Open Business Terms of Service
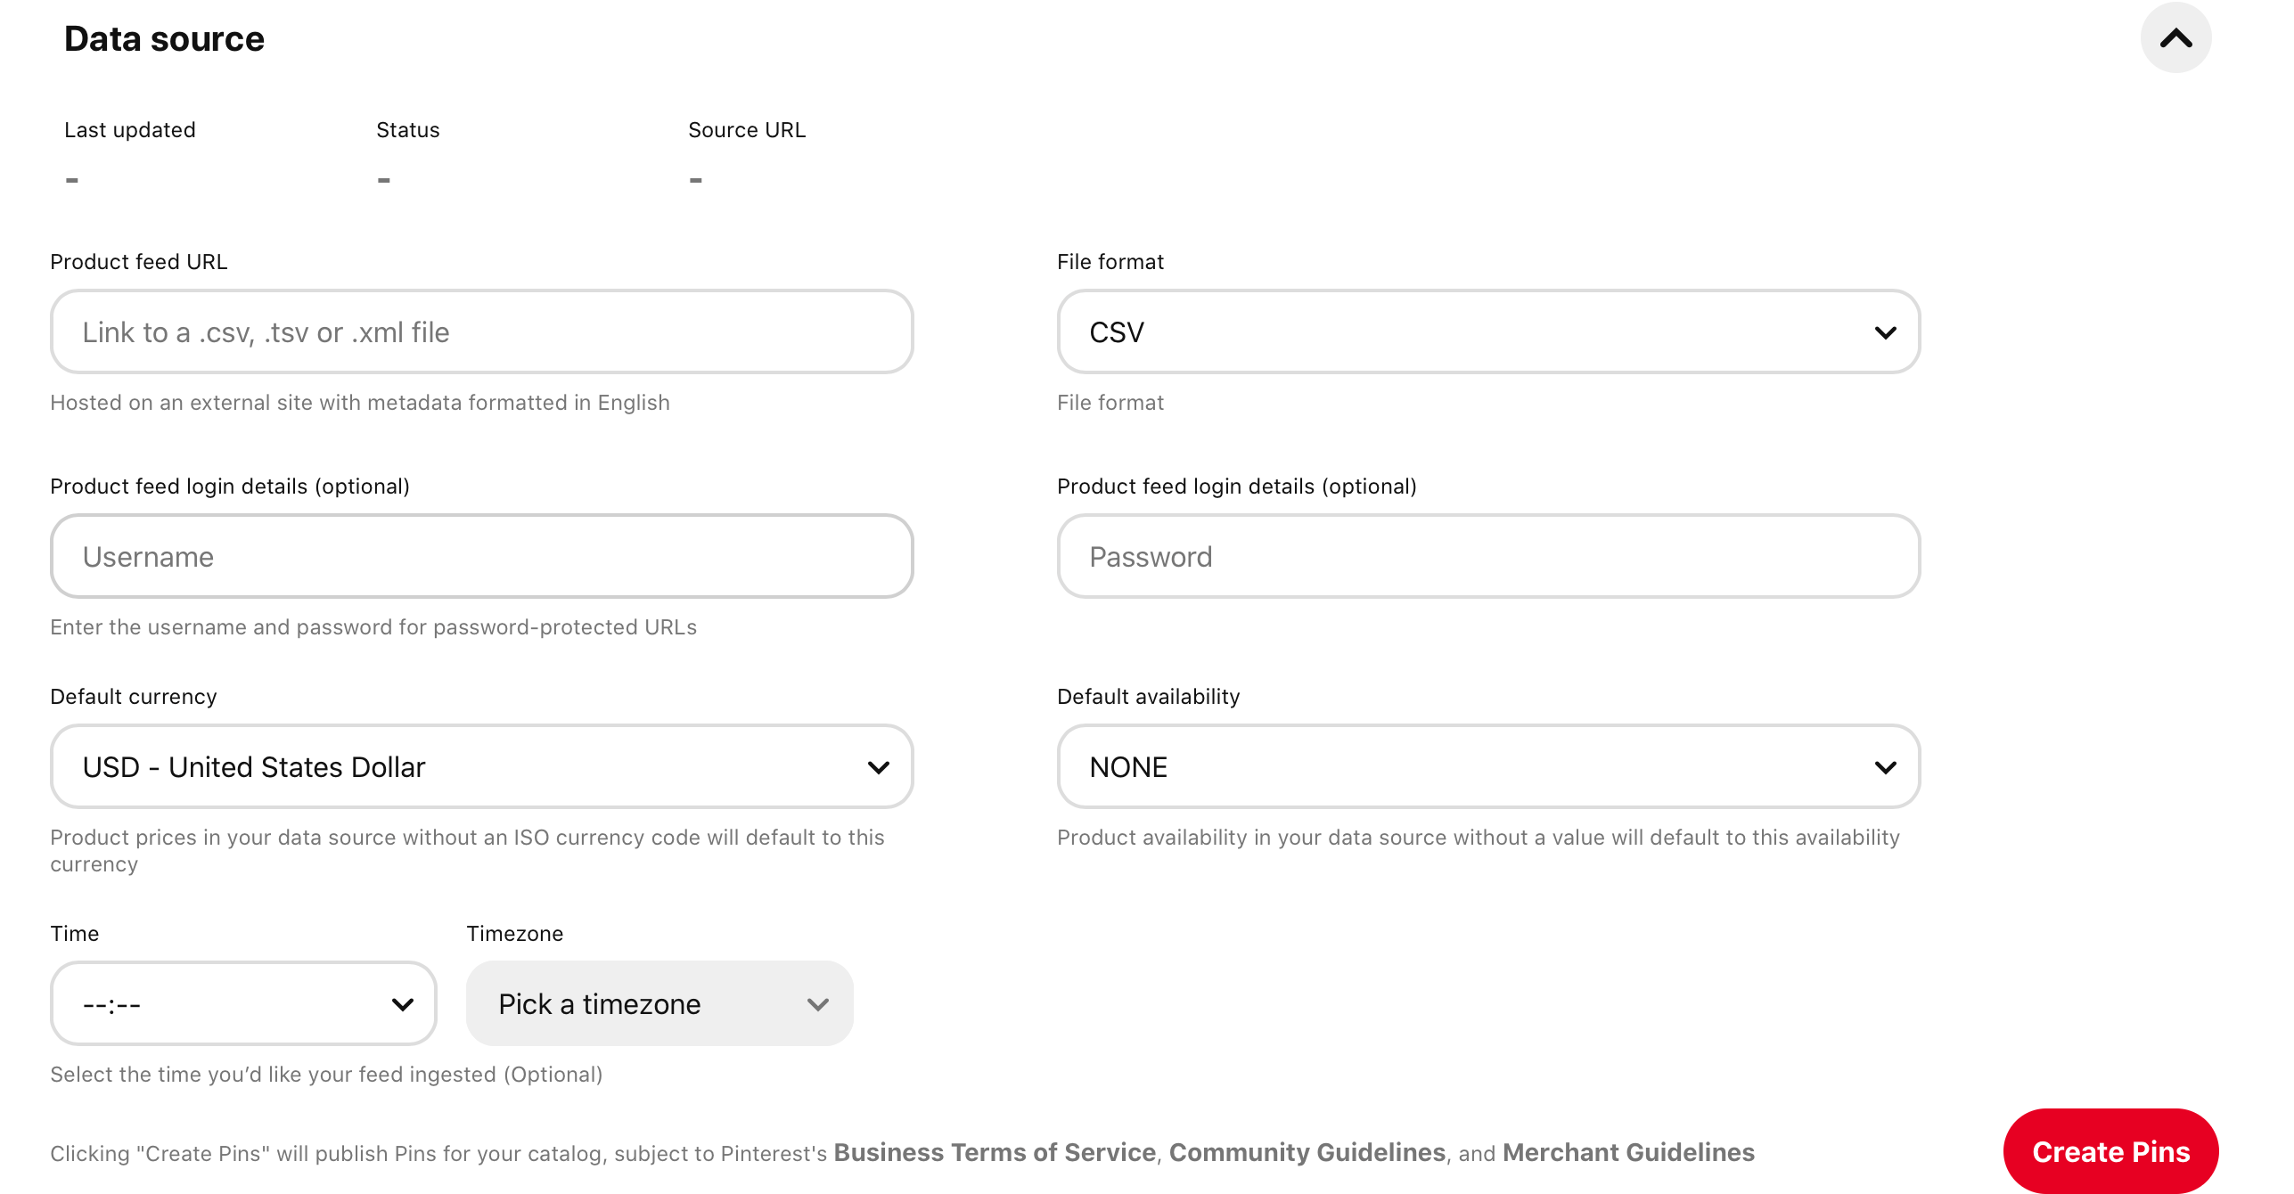 click(x=993, y=1151)
